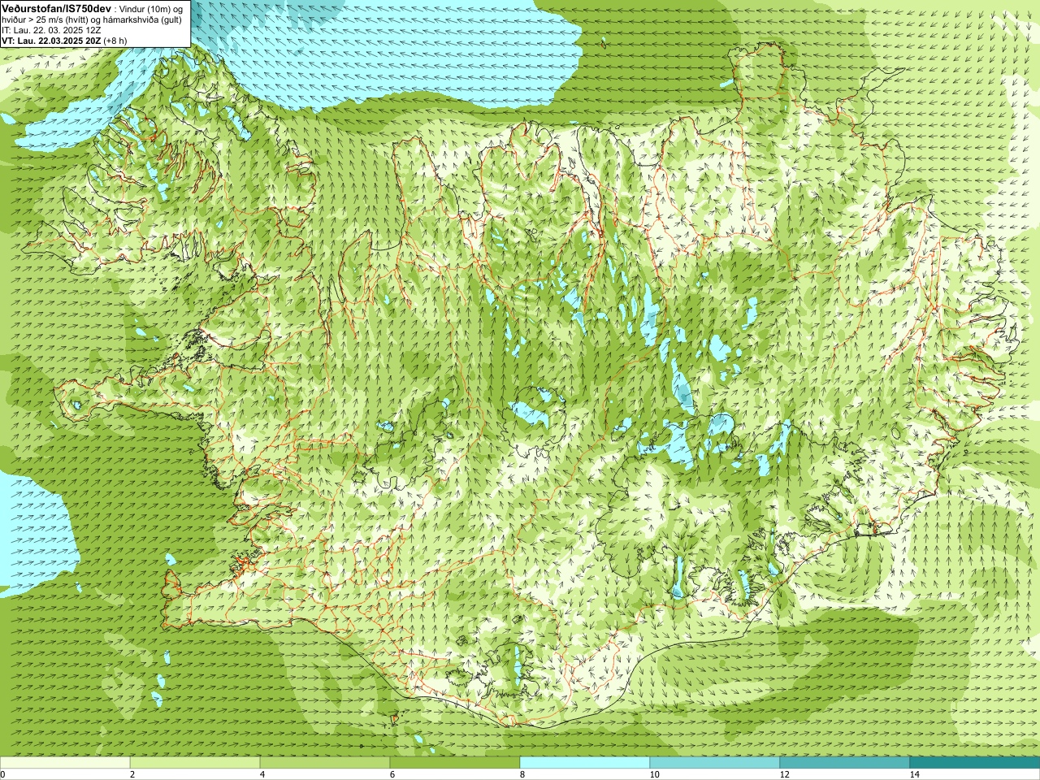Image resolution: width=1040 pixels, height=780 pixels.
Task: Click the legend tick label "2"
Action: (132, 774)
